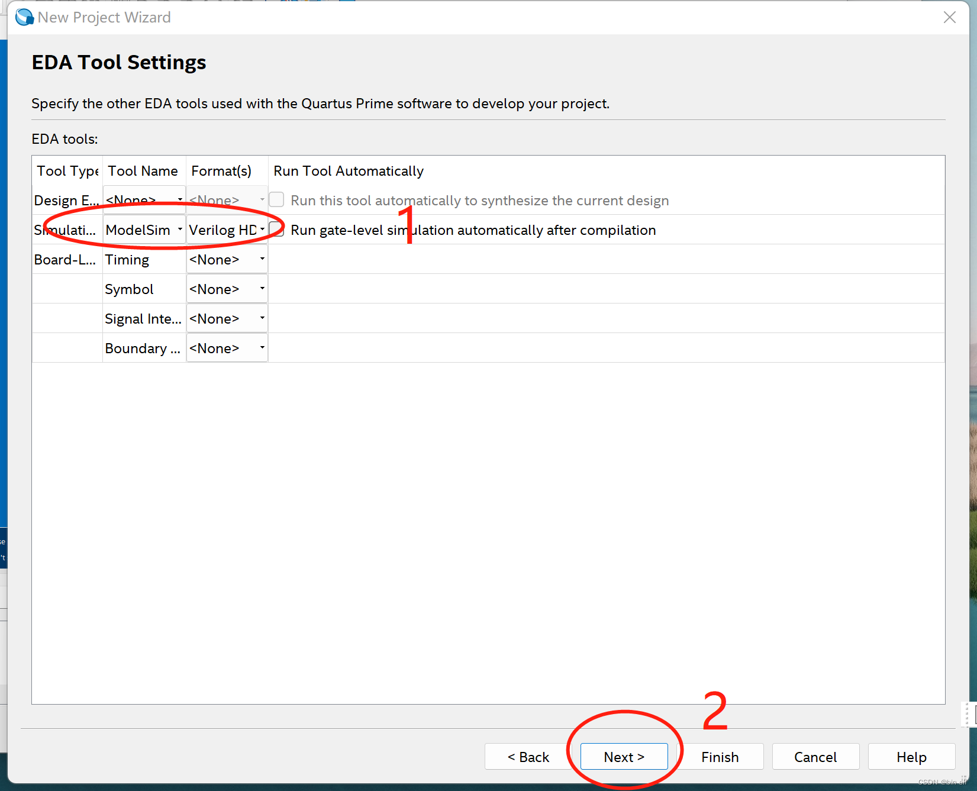Click the Run Tool Automatically column header

607,171
